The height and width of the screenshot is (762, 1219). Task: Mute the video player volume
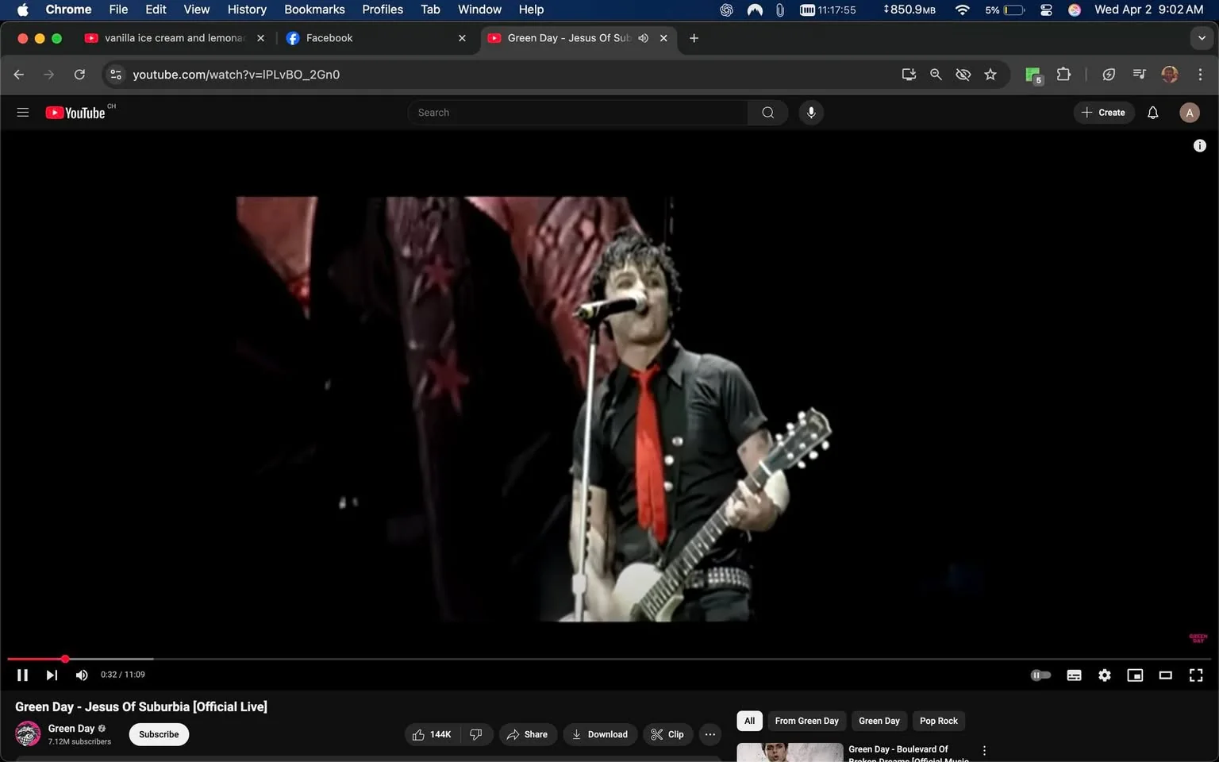coord(82,675)
